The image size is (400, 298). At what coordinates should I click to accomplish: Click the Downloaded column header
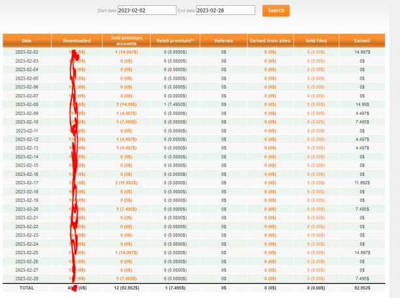(x=76, y=41)
